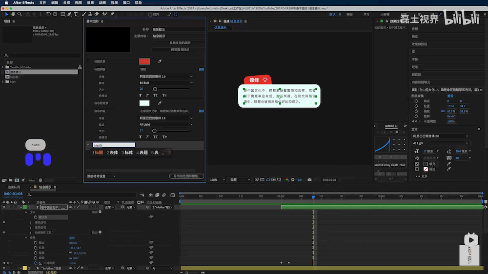Open the 编辑 menu

(55, 2)
